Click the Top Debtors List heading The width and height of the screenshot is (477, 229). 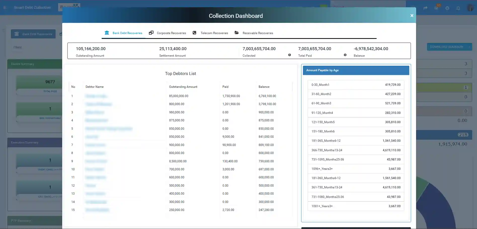point(180,73)
